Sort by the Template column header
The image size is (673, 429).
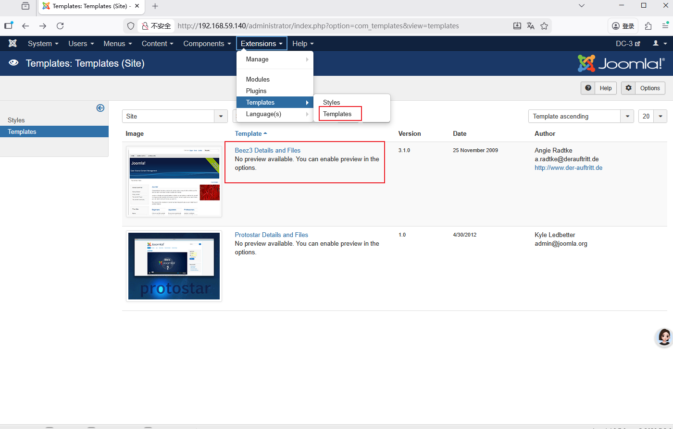pos(251,134)
